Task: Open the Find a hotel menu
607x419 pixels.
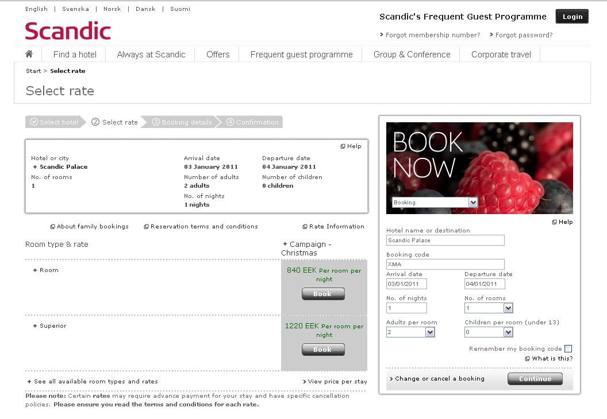Action: [x=75, y=55]
